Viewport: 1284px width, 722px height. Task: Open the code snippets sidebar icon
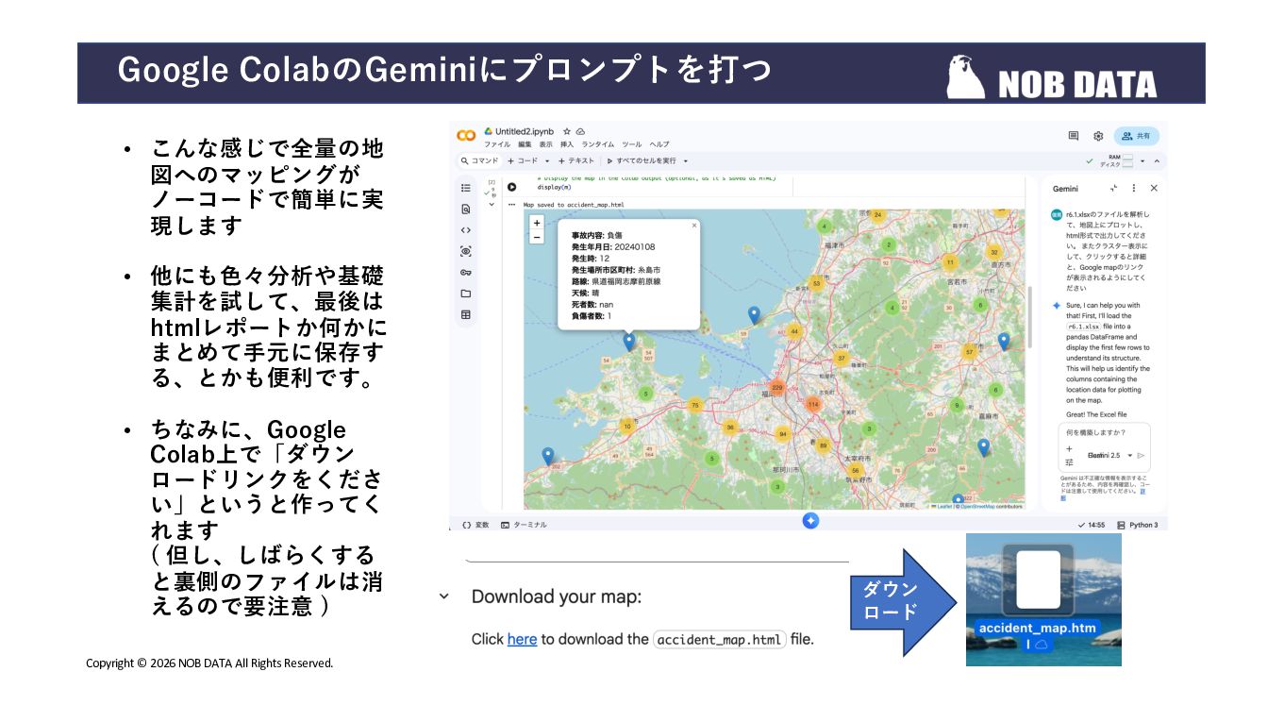tap(466, 230)
